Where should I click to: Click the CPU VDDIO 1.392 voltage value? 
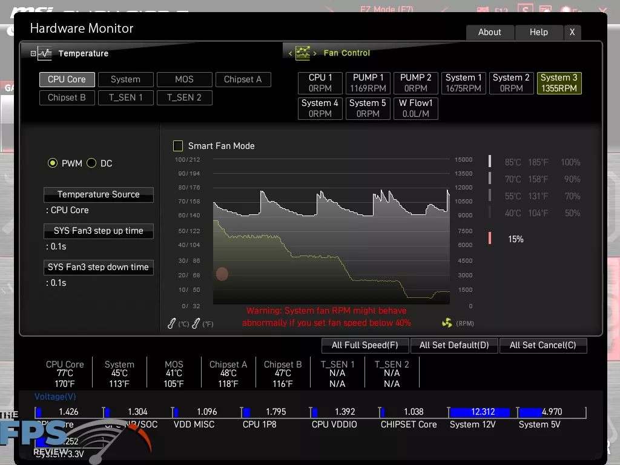tap(345, 412)
